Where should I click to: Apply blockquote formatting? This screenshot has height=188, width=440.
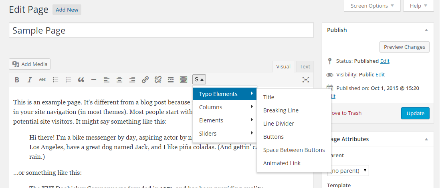[81, 80]
